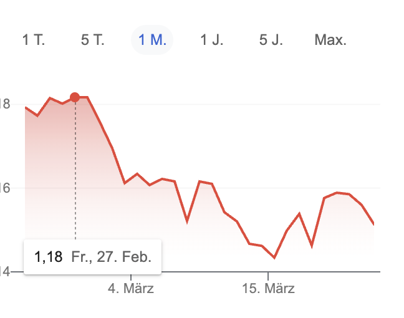Click the x-axis tick above "15. März"
Image resolution: width=404 pixels, height=318 pixels.
268,274
